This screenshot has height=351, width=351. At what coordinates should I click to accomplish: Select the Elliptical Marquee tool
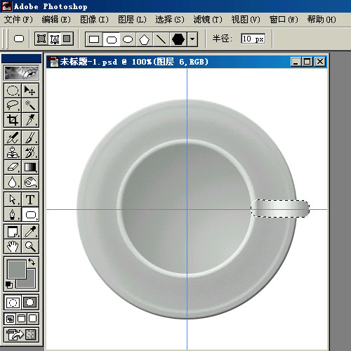pyautogui.click(x=13, y=91)
